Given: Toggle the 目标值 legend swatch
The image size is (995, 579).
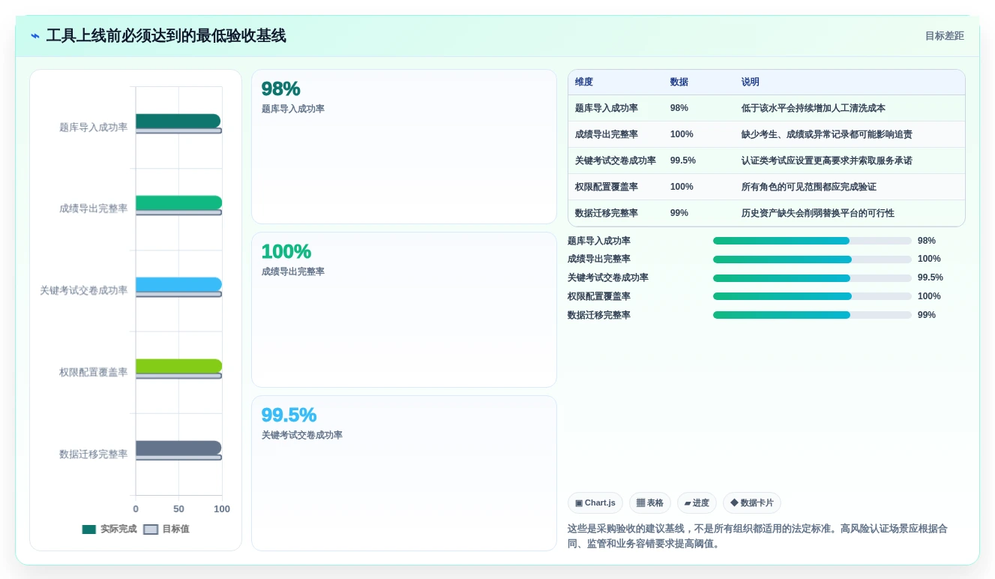Looking at the screenshot, I should pos(151,529).
